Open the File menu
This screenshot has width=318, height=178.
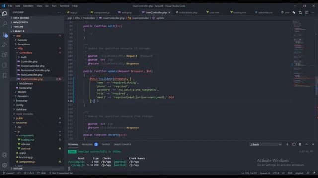click(x=10, y=6)
